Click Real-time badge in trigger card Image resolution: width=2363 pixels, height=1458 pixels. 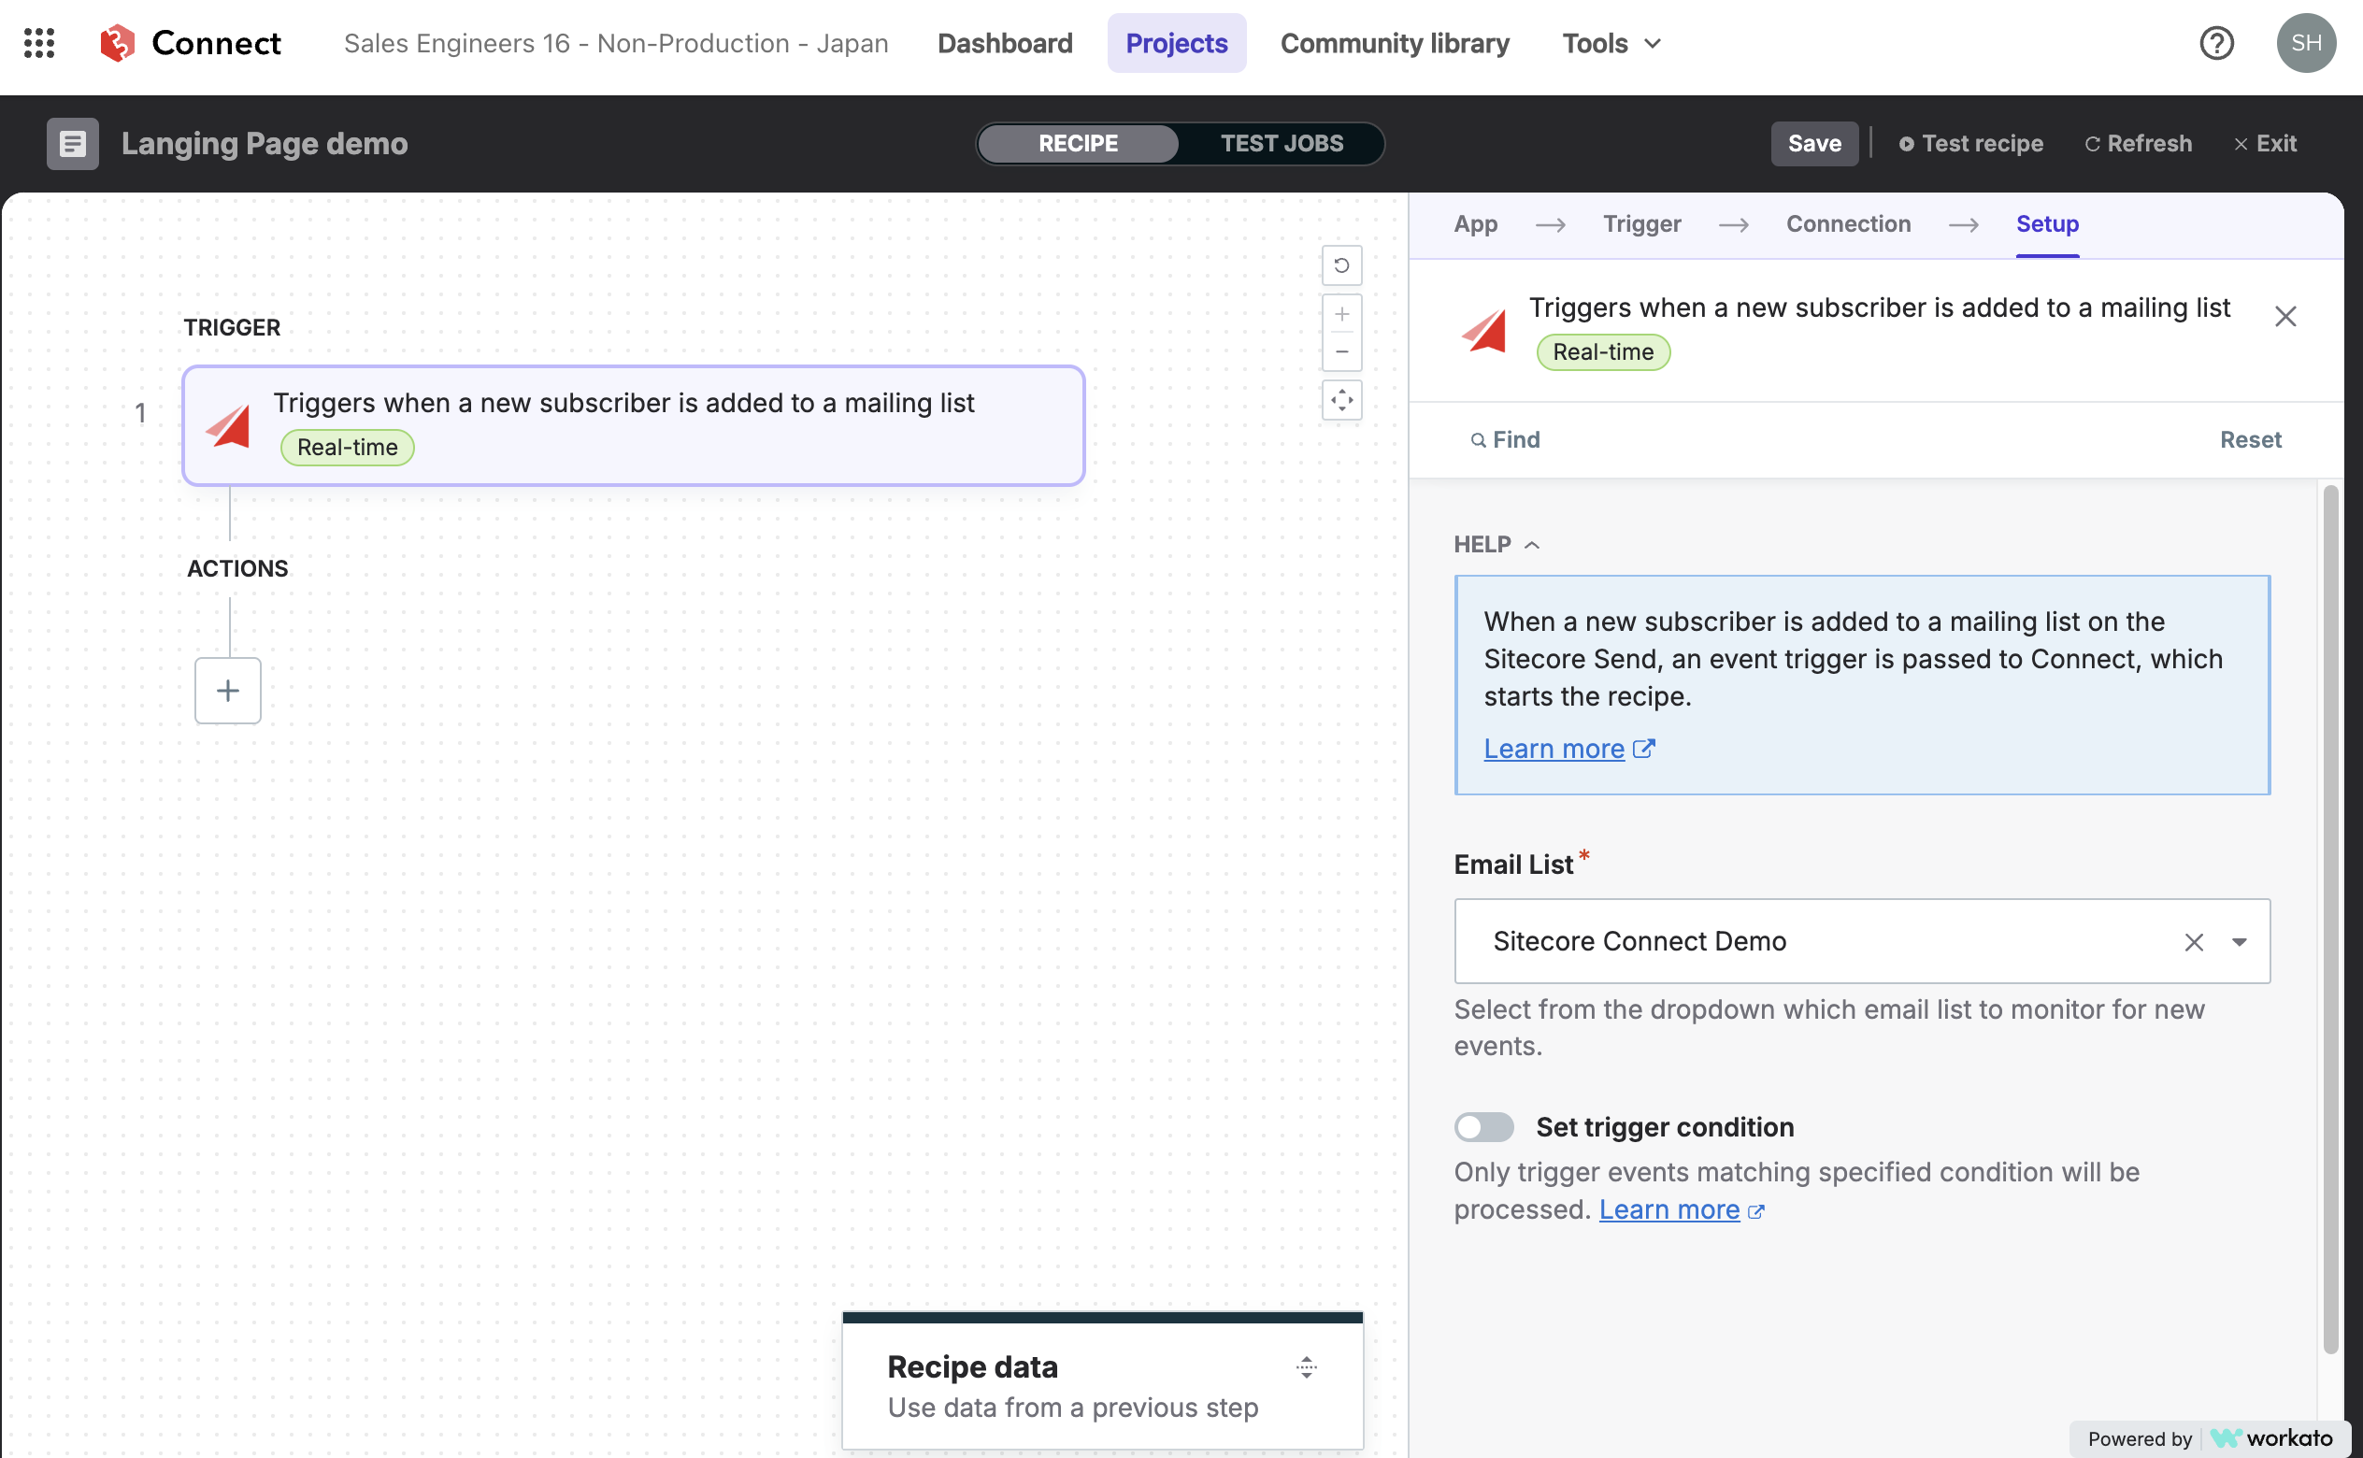tap(347, 448)
